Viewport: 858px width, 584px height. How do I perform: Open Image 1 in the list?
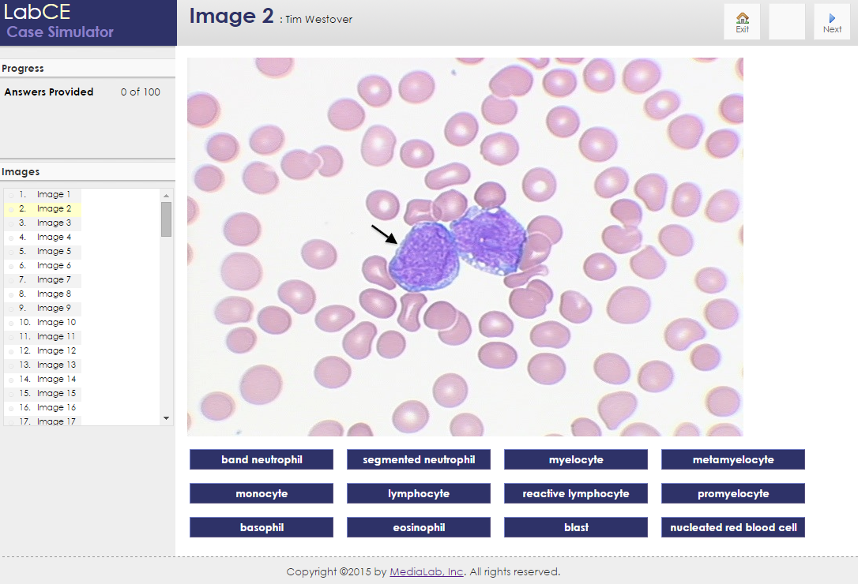pyautogui.click(x=43, y=194)
